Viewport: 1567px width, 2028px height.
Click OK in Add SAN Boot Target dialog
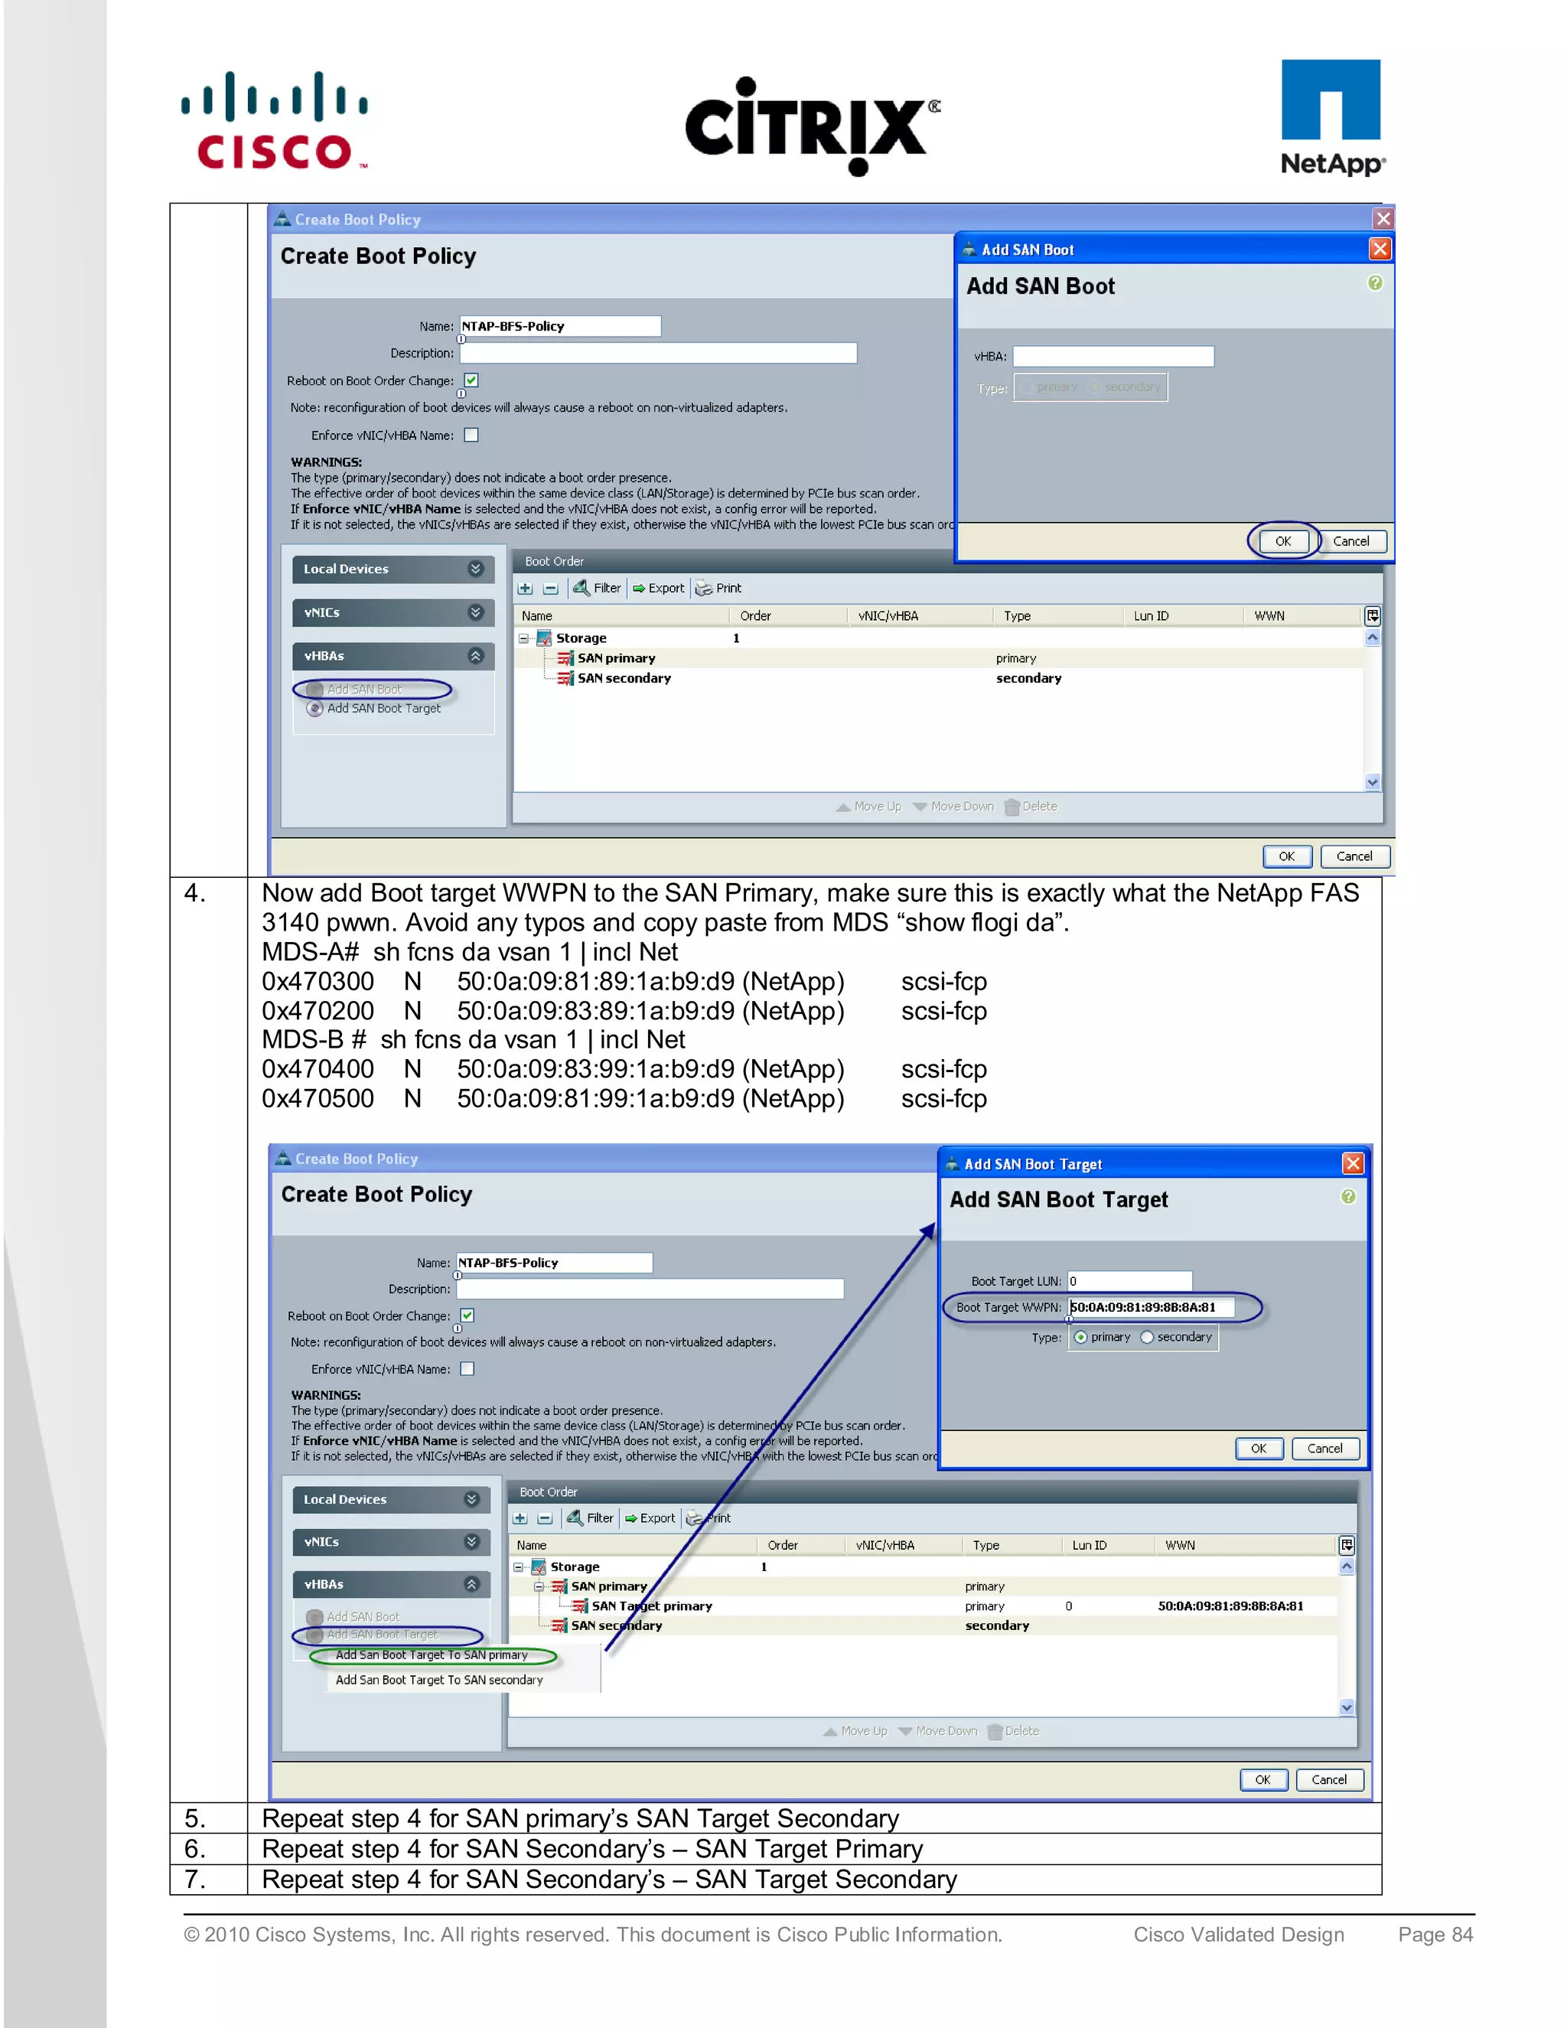(x=1259, y=1449)
